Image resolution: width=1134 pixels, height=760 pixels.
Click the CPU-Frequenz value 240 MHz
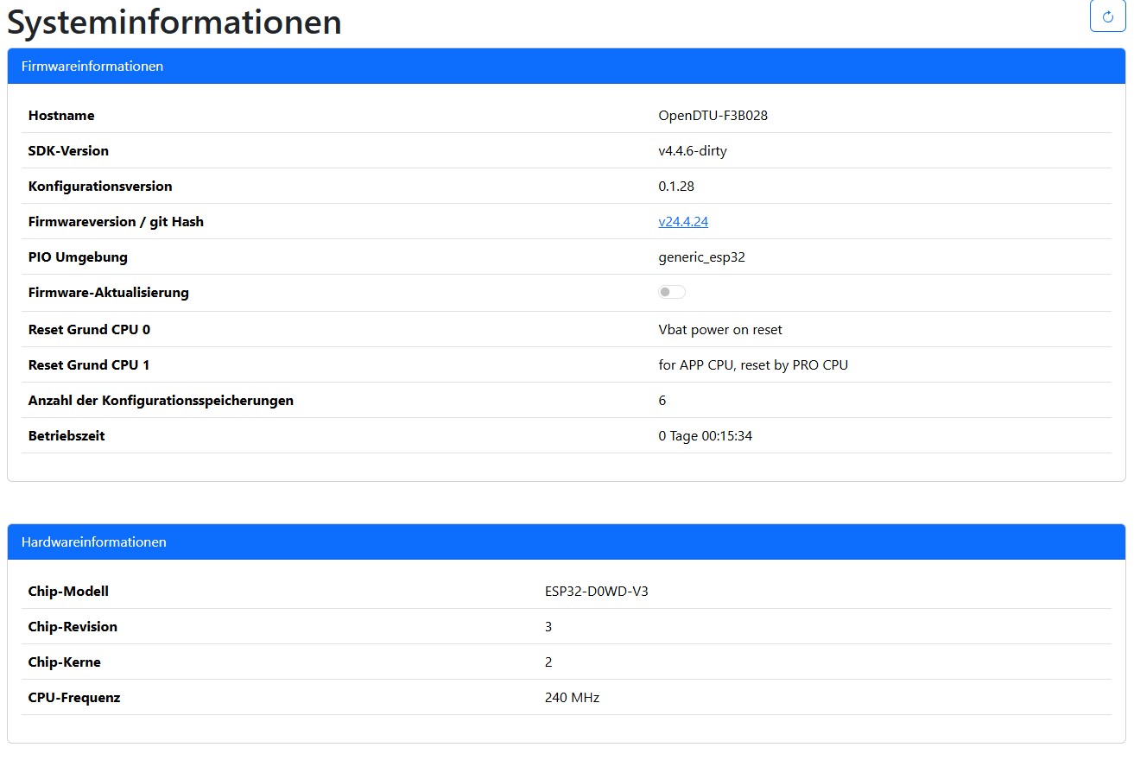coord(572,698)
